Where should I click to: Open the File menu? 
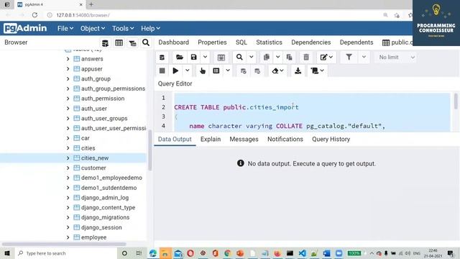(65, 29)
